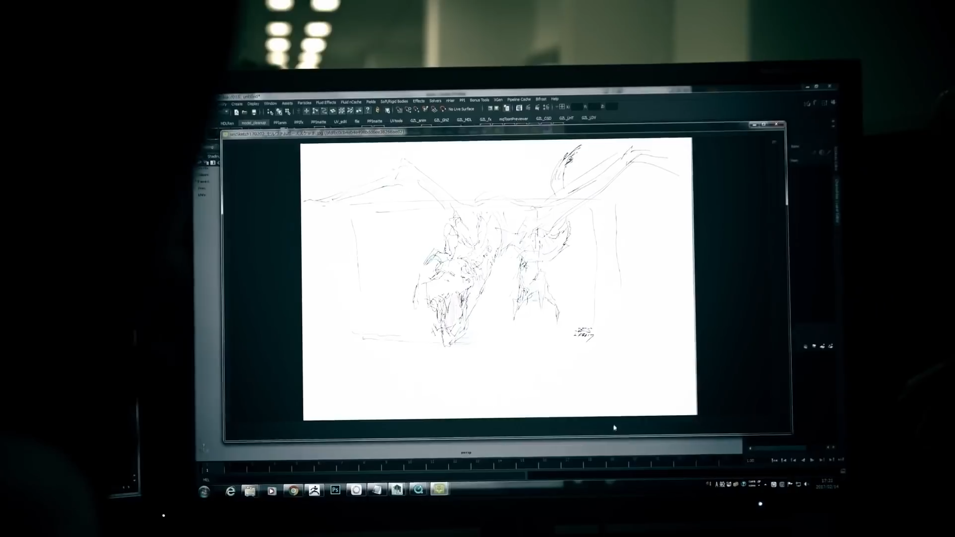Click the volume icon in system tray
This screenshot has height=537, width=955.
tap(806, 484)
